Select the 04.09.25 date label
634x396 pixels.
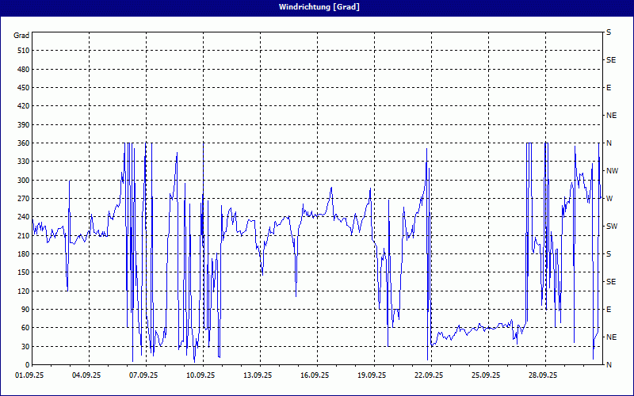click(86, 375)
